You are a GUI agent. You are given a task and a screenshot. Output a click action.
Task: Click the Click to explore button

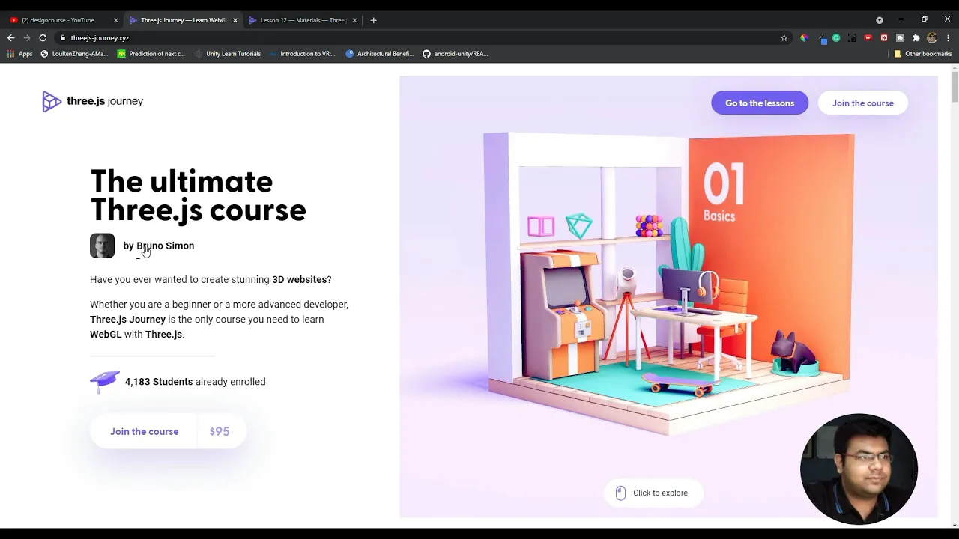click(652, 493)
